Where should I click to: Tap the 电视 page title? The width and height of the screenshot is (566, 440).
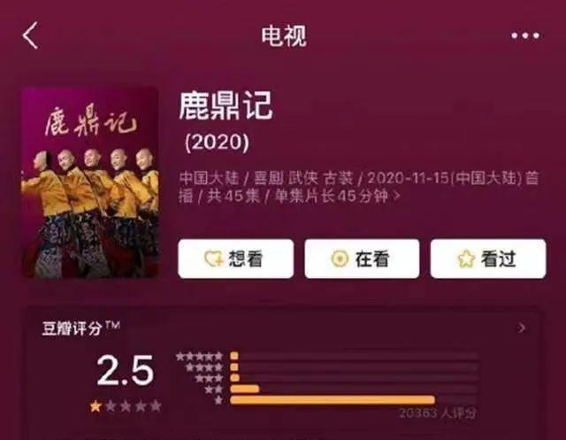tap(284, 35)
